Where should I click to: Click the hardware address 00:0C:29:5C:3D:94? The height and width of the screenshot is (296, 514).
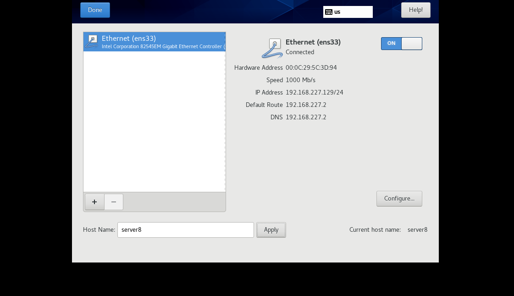(x=311, y=68)
